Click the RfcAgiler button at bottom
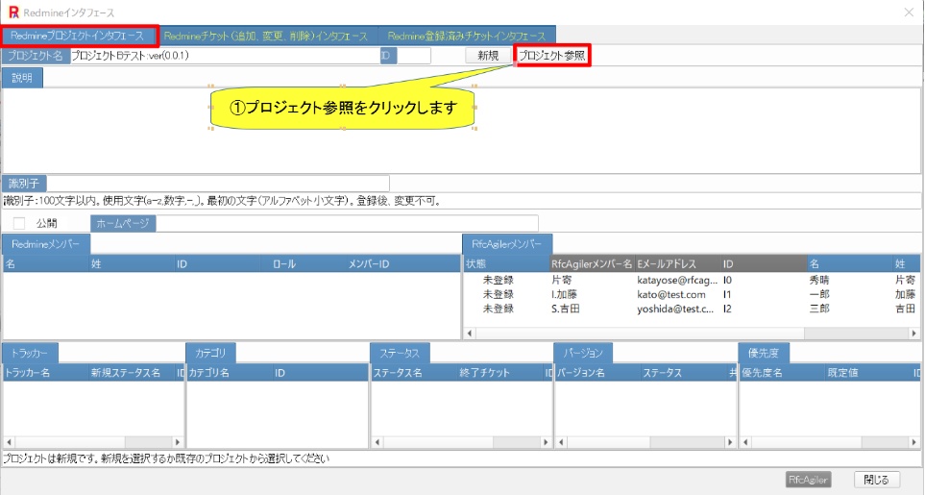This screenshot has height=495, width=925. (x=808, y=480)
